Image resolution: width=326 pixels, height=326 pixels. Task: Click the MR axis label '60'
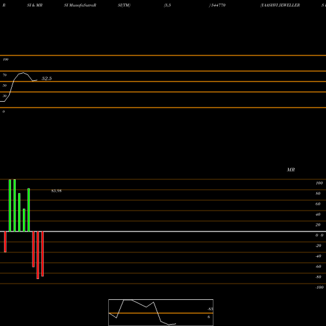coord(318,204)
